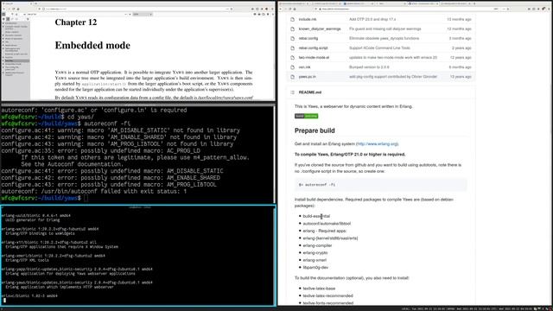Click the README.md heading label
The height and width of the screenshot is (311, 553).
click(x=310, y=92)
